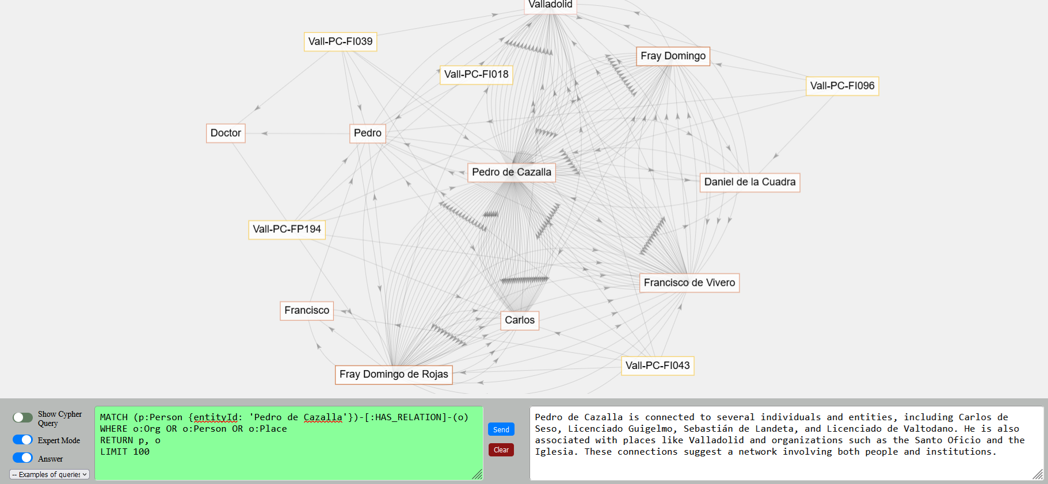
Task: Open the Examples of queries dropdown
Action: pos(49,474)
